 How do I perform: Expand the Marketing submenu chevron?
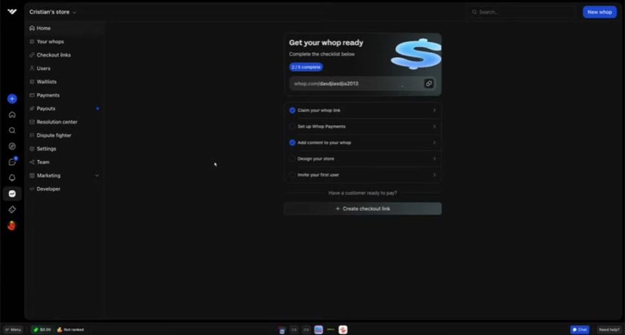97,176
